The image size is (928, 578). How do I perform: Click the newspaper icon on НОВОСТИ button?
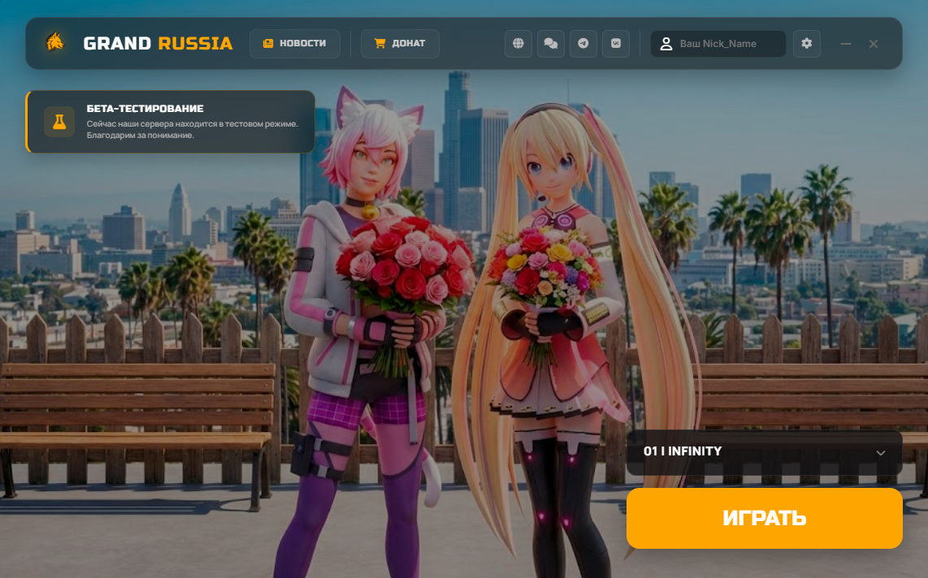coord(267,43)
